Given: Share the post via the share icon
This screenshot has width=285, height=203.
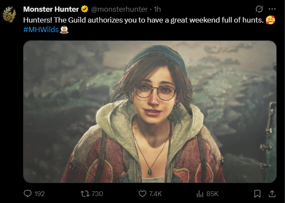Looking at the screenshot, I should click(x=272, y=193).
